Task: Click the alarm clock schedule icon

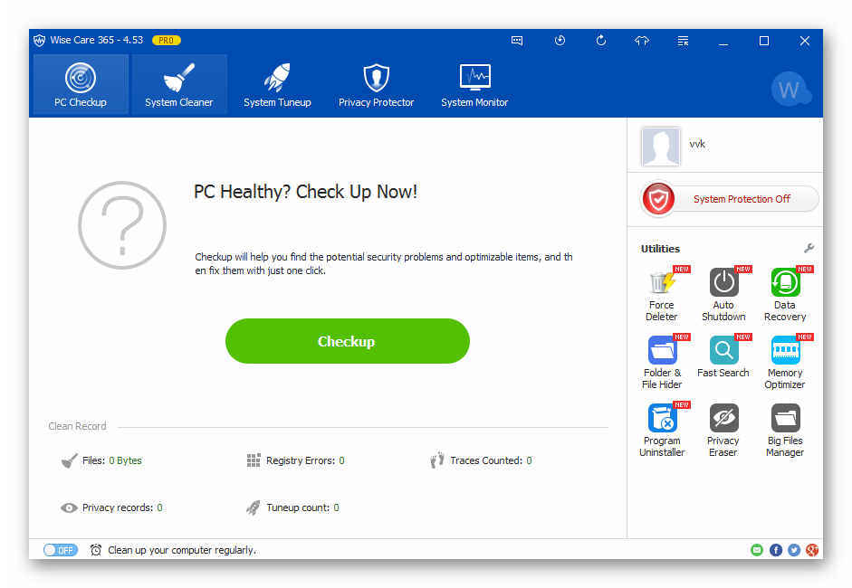Action: [x=96, y=550]
